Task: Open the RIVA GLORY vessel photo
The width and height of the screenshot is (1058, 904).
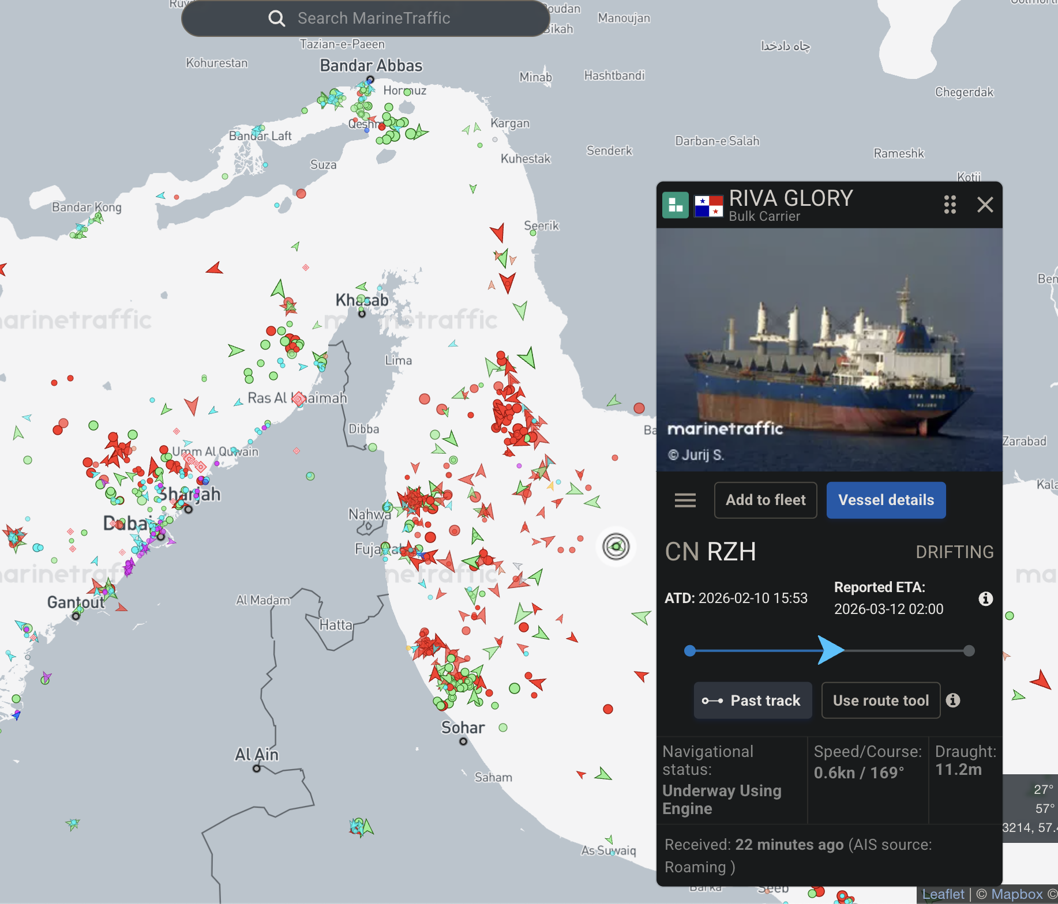Action: 830,350
